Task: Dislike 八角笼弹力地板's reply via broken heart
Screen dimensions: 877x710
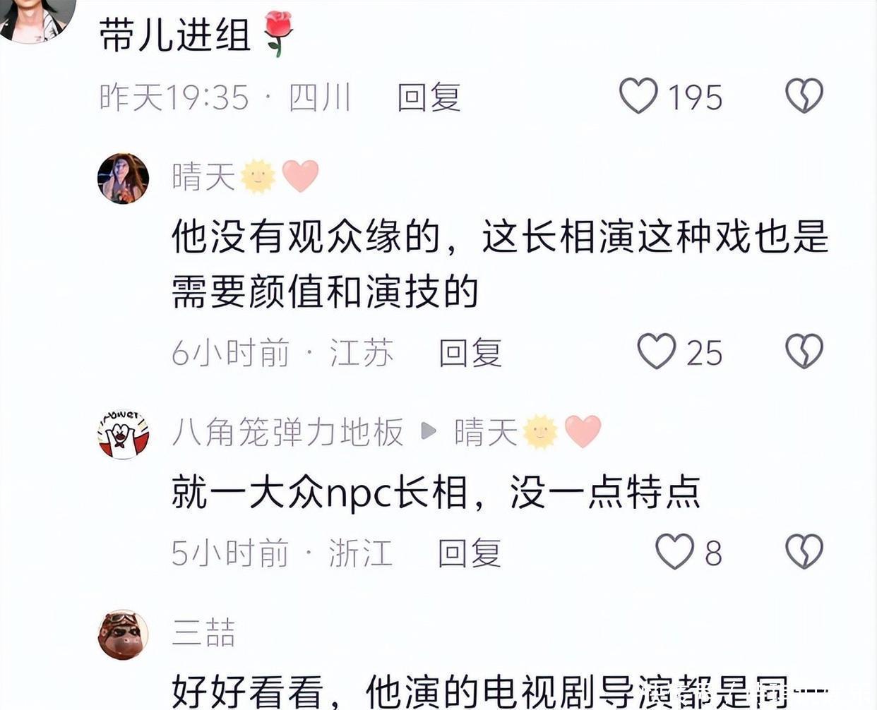Action: 804,551
